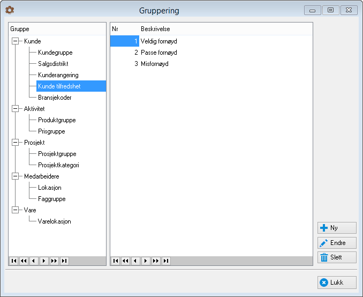Go to first record in Gruppe navigator

[14, 261]
